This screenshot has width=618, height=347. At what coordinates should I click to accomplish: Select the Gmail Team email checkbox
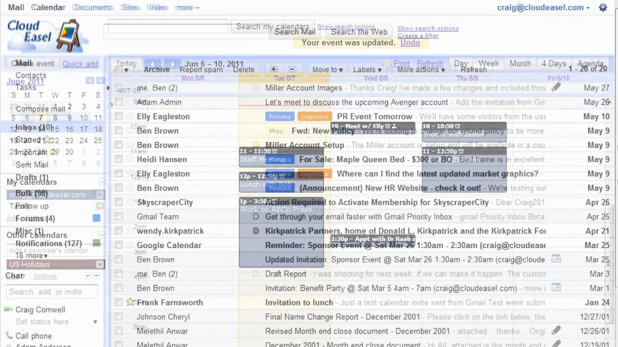pyautogui.click(x=119, y=217)
